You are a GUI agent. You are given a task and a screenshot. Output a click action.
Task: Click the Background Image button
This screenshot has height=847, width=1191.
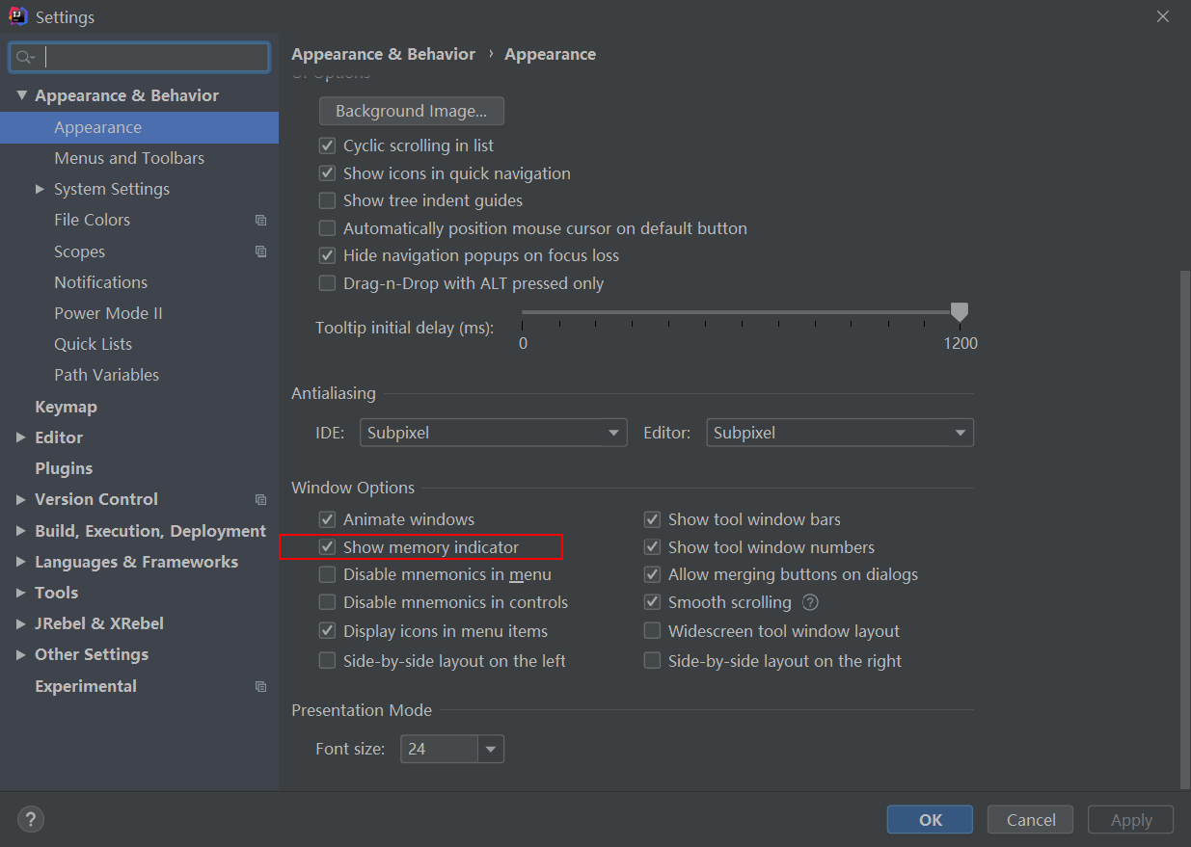point(412,111)
